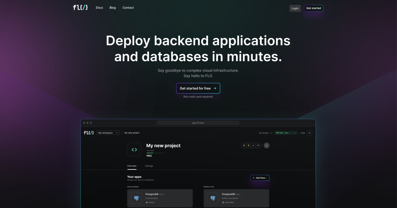This screenshot has height=208, width=397.
Task: Open the PostgresDB elephant icon under Development
Action: (x=136, y=198)
